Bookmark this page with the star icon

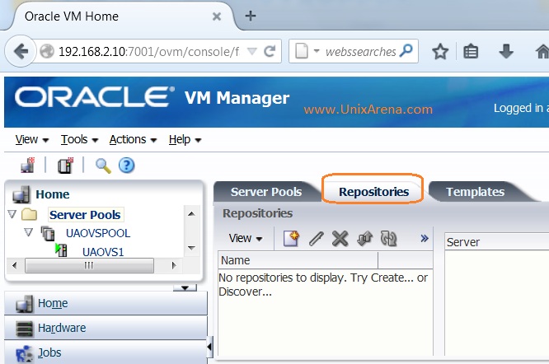coord(440,52)
